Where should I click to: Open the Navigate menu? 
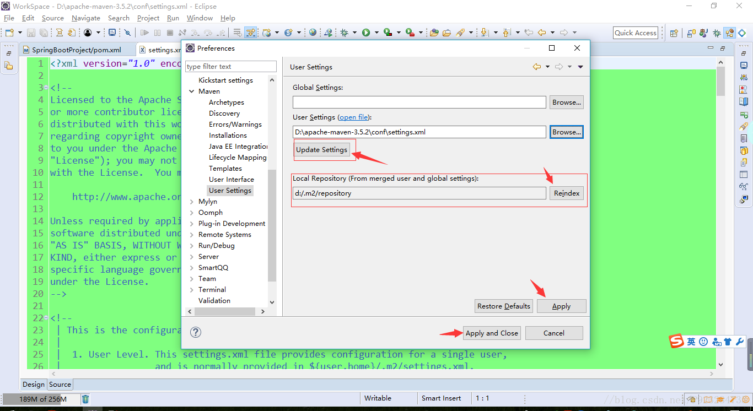86,18
